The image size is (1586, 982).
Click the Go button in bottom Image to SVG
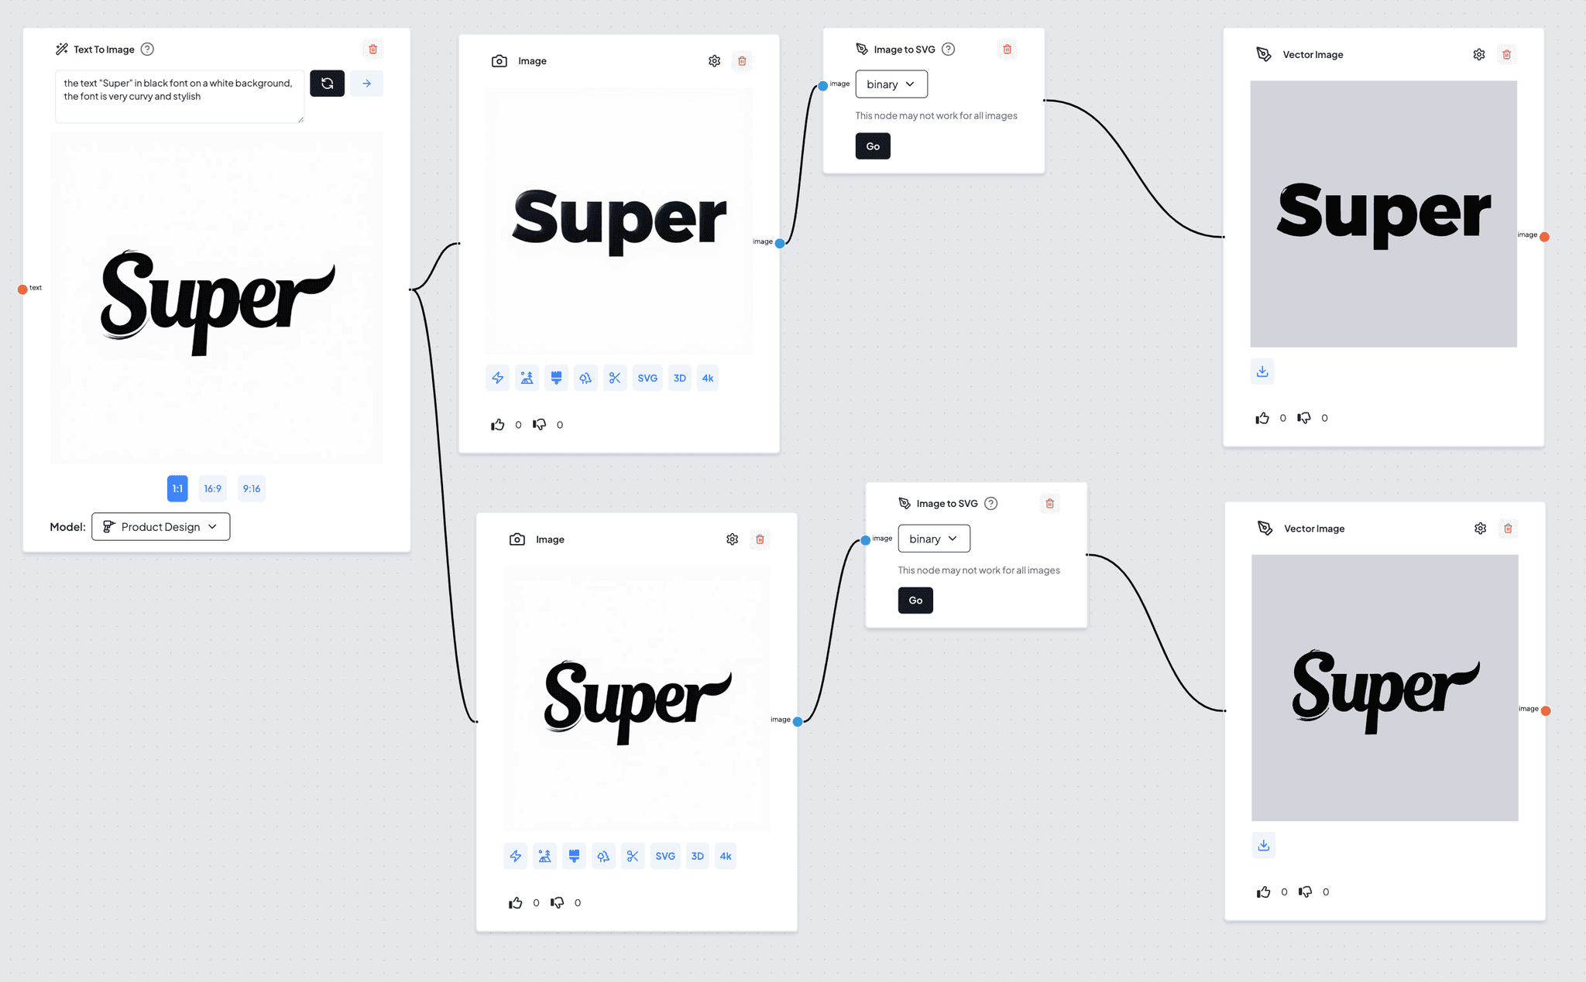[x=915, y=600]
